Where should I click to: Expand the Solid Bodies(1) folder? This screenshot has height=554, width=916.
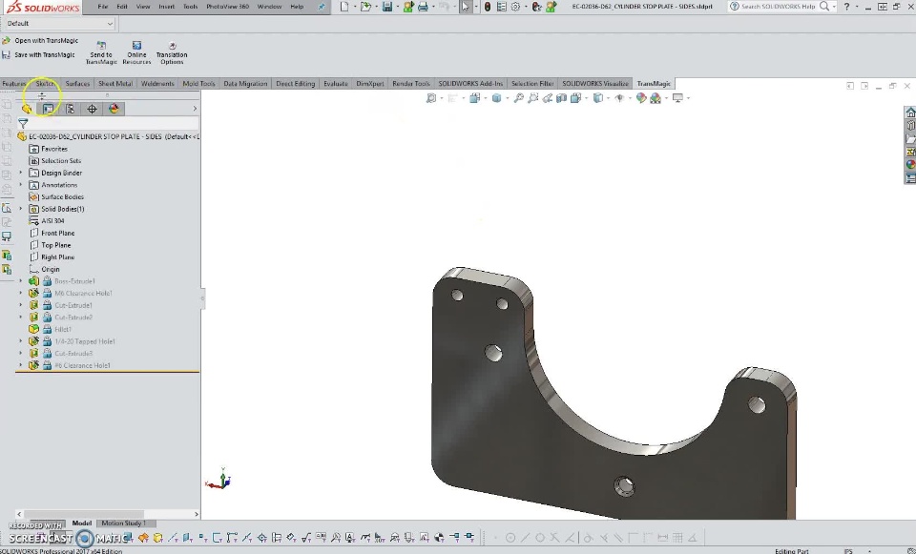click(21, 209)
